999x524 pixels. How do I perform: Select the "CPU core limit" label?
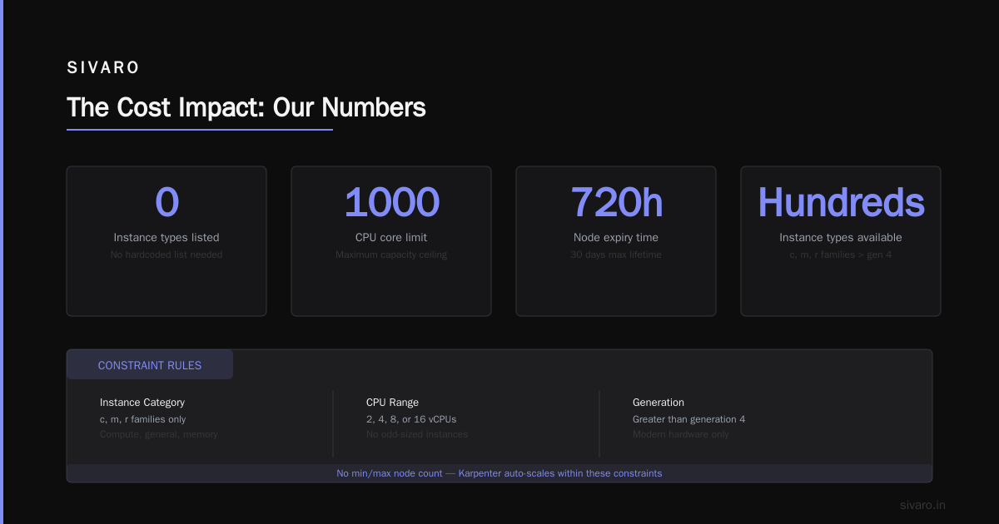[x=391, y=238]
